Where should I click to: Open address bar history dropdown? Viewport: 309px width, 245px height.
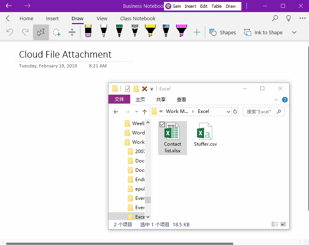point(229,112)
